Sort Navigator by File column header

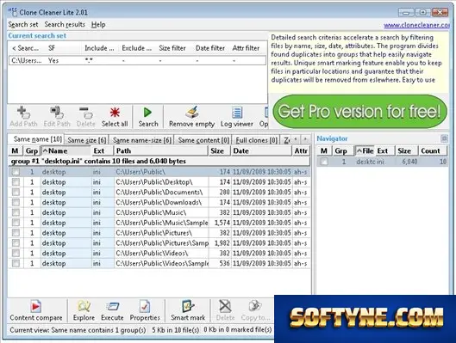[365, 150]
